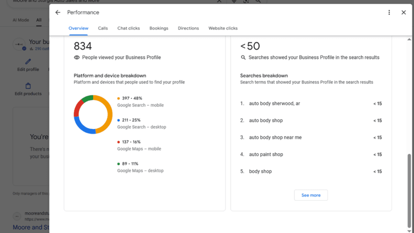Click the scrollbar down arrow in dialog
This screenshot has width=414, height=233.
tap(409, 230)
